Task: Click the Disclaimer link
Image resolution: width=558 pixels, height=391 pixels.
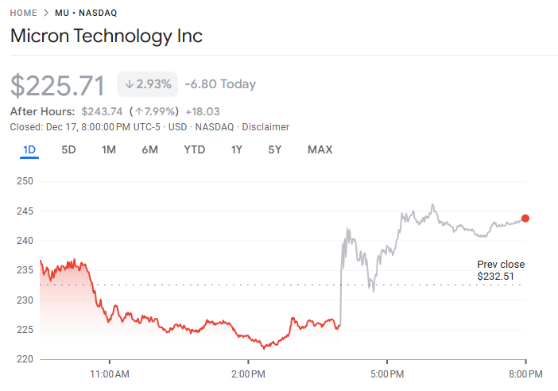Action: pyautogui.click(x=265, y=127)
